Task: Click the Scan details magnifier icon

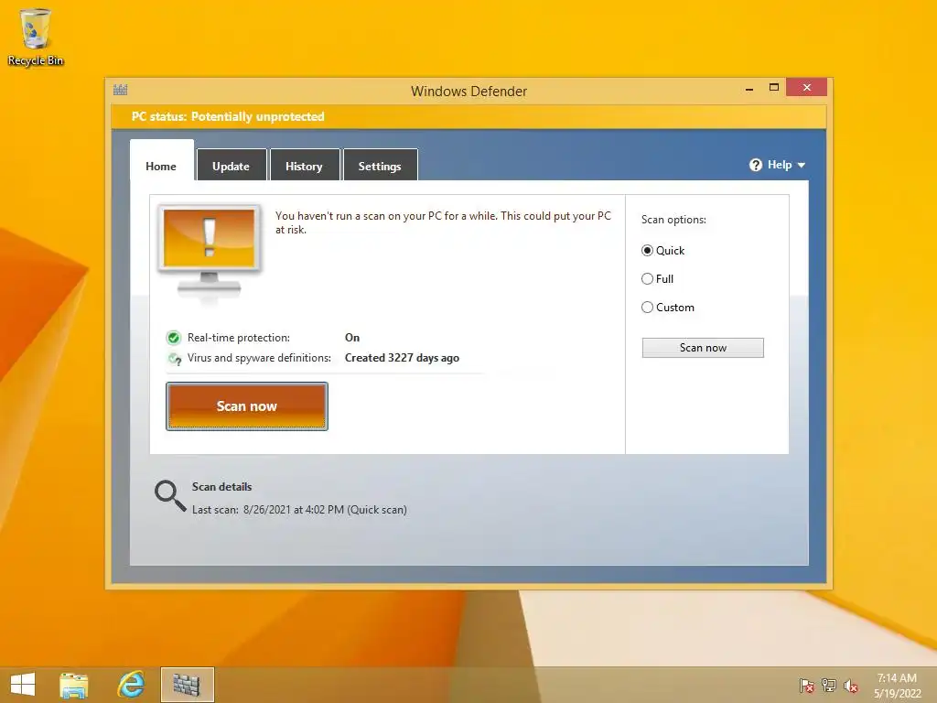Action: (170, 496)
